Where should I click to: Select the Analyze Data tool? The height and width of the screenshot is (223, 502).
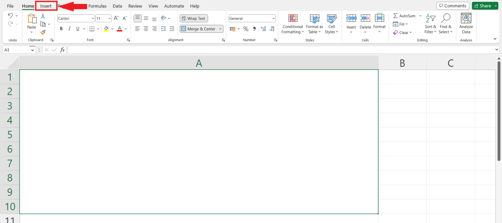[x=466, y=22]
